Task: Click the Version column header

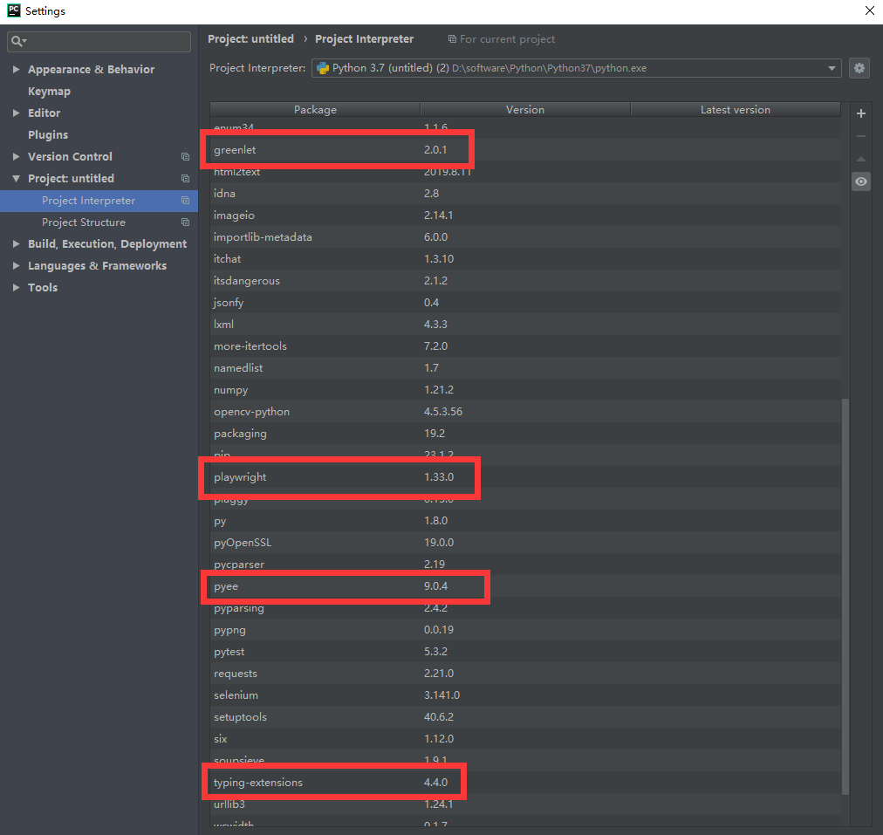Action: point(525,110)
